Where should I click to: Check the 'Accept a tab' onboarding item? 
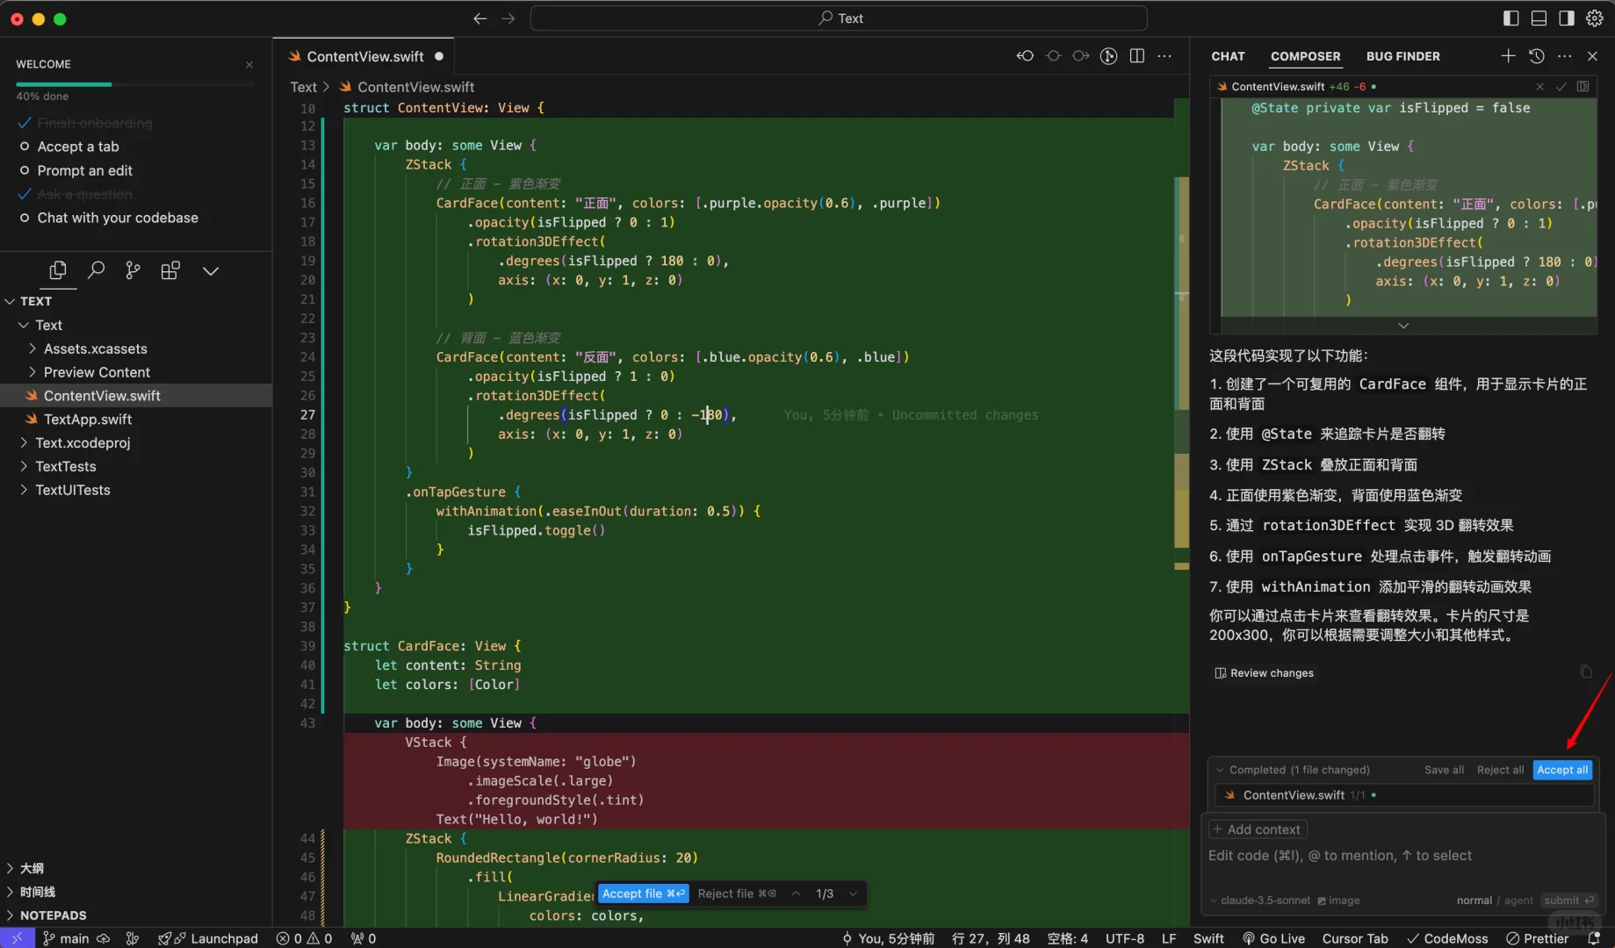click(x=77, y=147)
